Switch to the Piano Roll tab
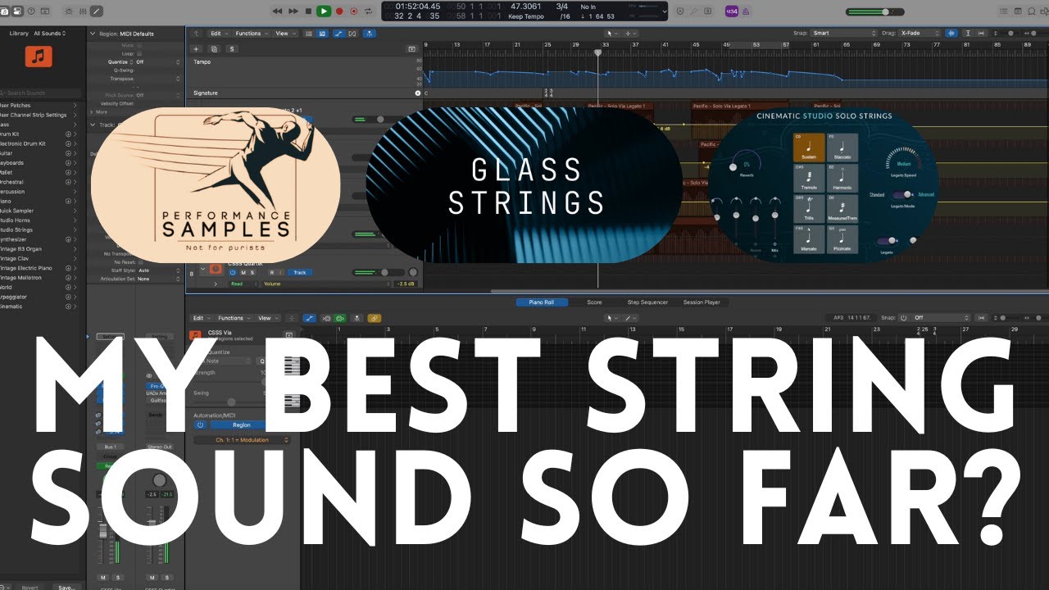This screenshot has width=1049, height=590. pyautogui.click(x=541, y=302)
